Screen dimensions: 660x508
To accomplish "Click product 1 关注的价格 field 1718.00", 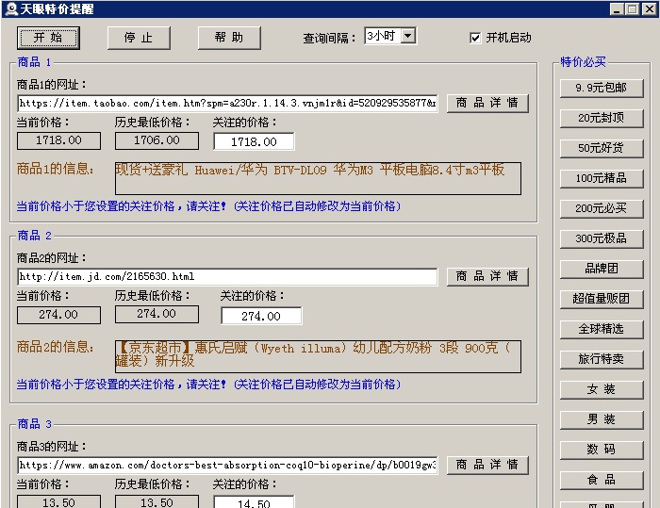I will 254,141.
